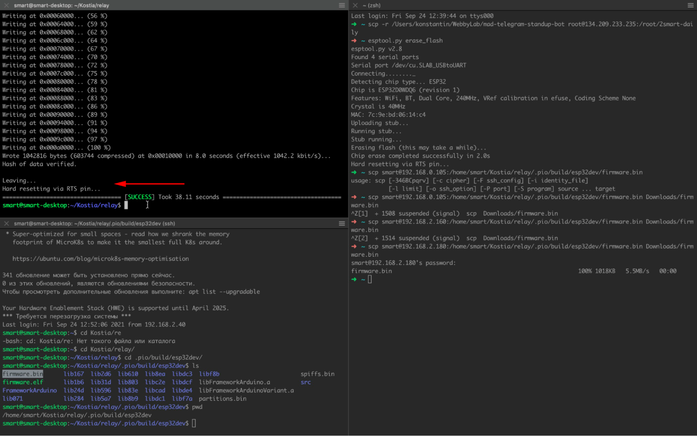
Task: Click 'Writing at 0x00080000... (78 %)' line
Action: coord(55,82)
